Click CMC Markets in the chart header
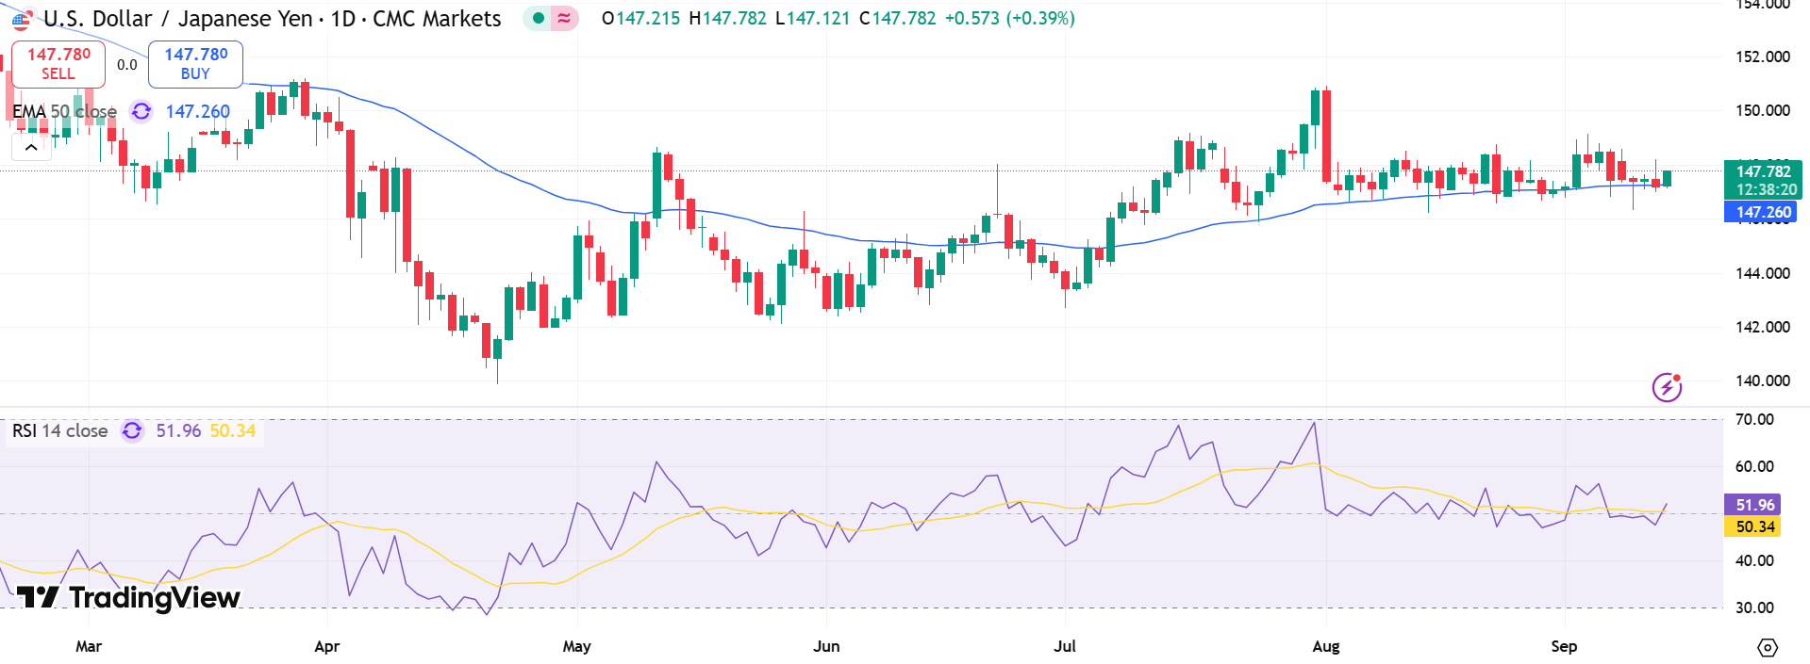 434,18
